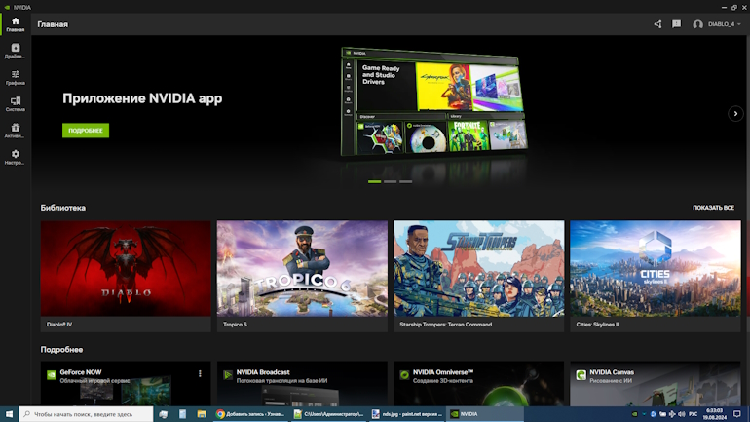This screenshot has height=422, width=750.
Task: Open Tropico 6 game thumbnail
Action: tap(302, 268)
